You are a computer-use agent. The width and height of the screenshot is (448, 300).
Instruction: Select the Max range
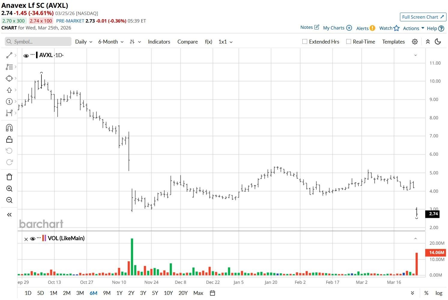(x=198, y=293)
